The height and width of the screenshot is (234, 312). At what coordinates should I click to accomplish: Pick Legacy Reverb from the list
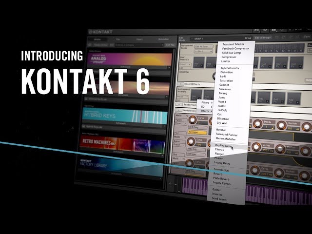222,183
